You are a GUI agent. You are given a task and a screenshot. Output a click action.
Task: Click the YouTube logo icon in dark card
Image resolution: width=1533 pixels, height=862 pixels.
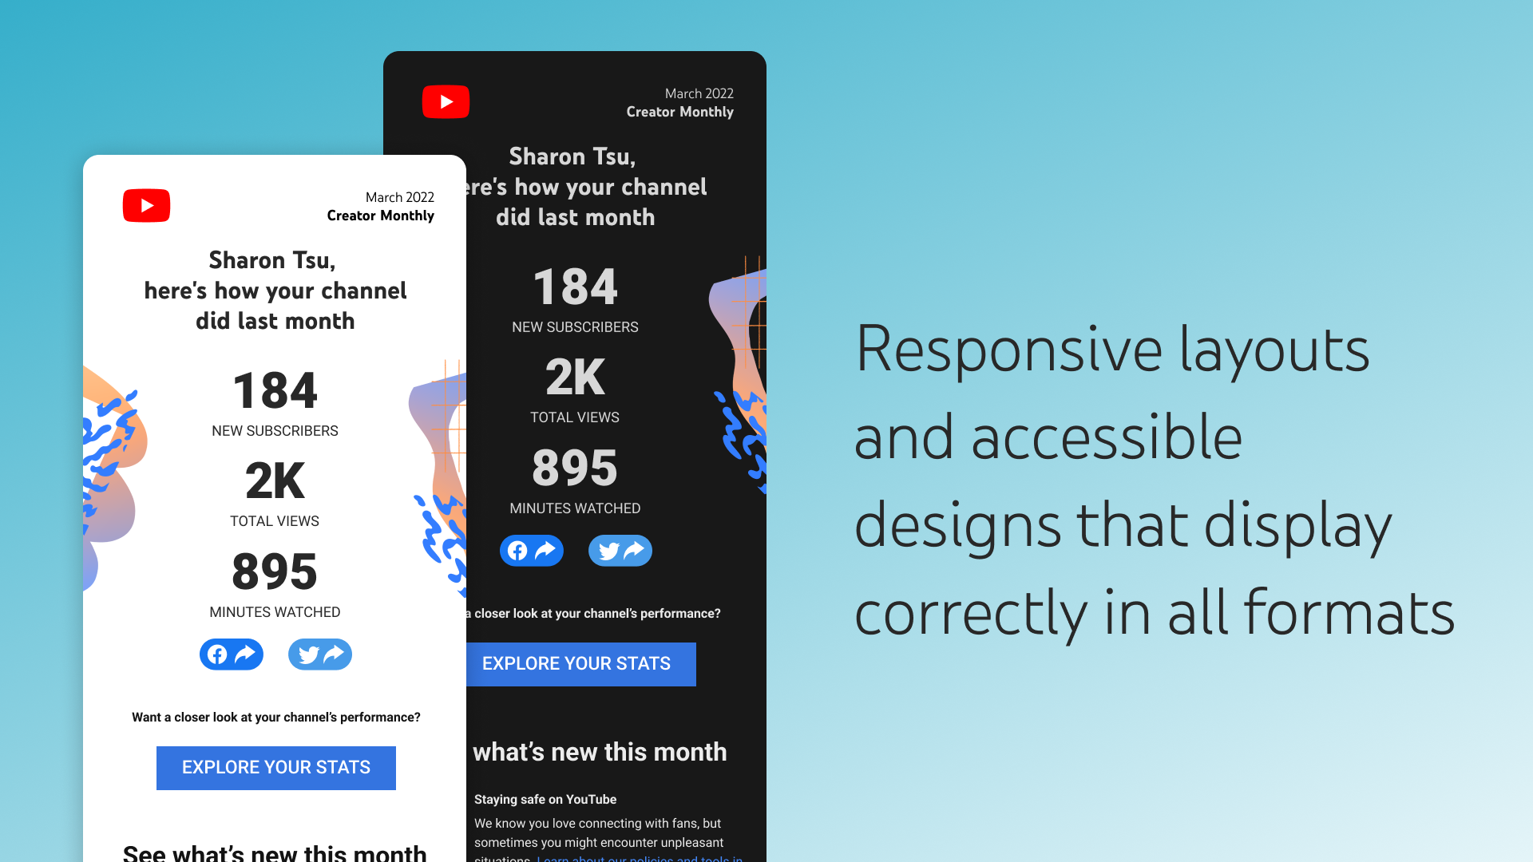click(446, 101)
